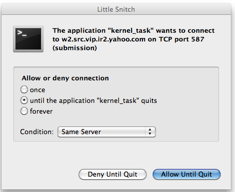Select the "once" radio button
235x192 pixels.
24,90
